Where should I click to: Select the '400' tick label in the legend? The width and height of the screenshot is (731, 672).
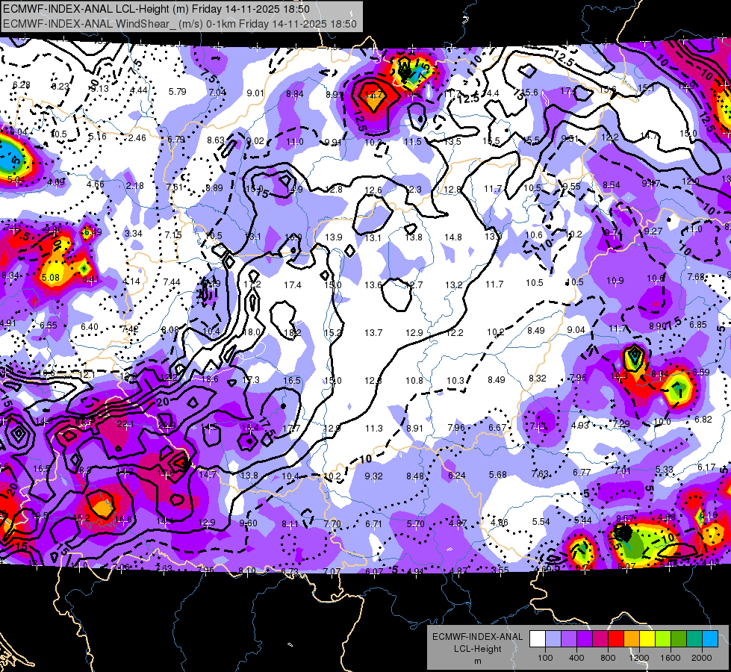(x=576, y=658)
